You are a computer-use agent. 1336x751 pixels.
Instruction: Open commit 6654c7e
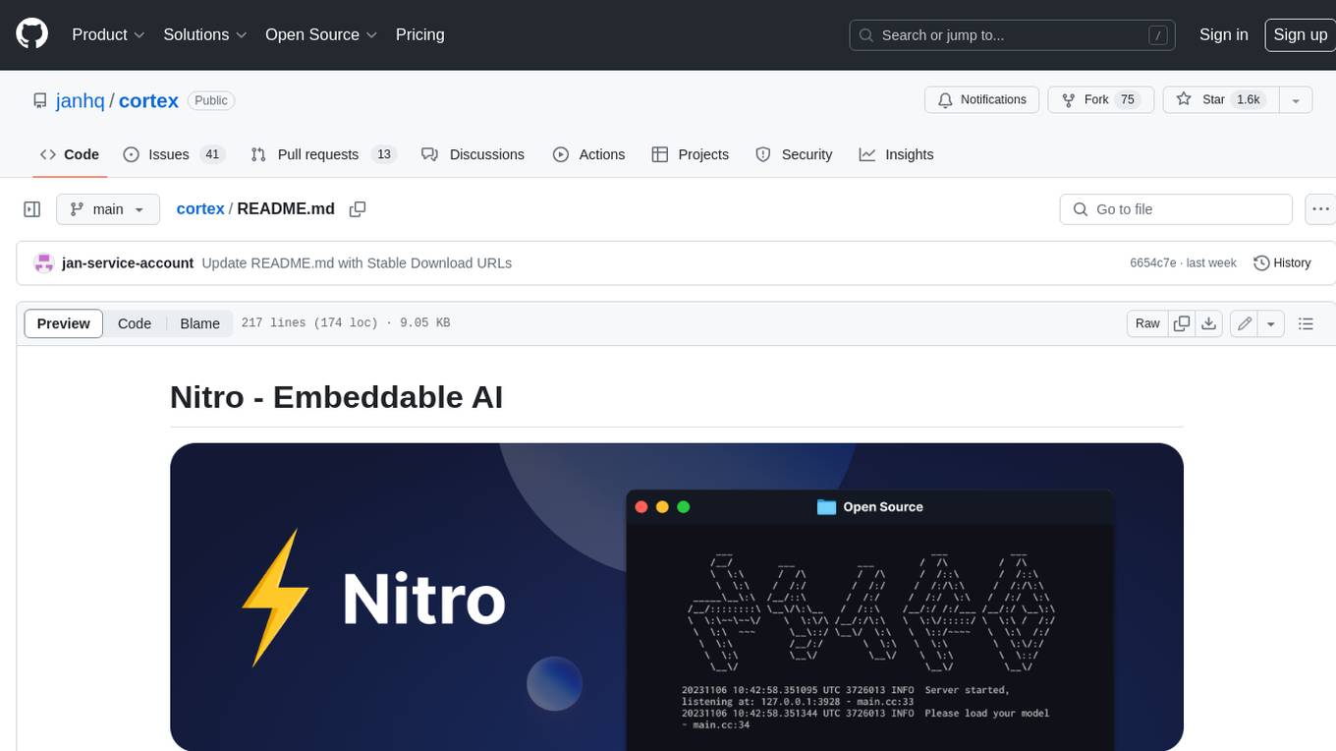1152,262
